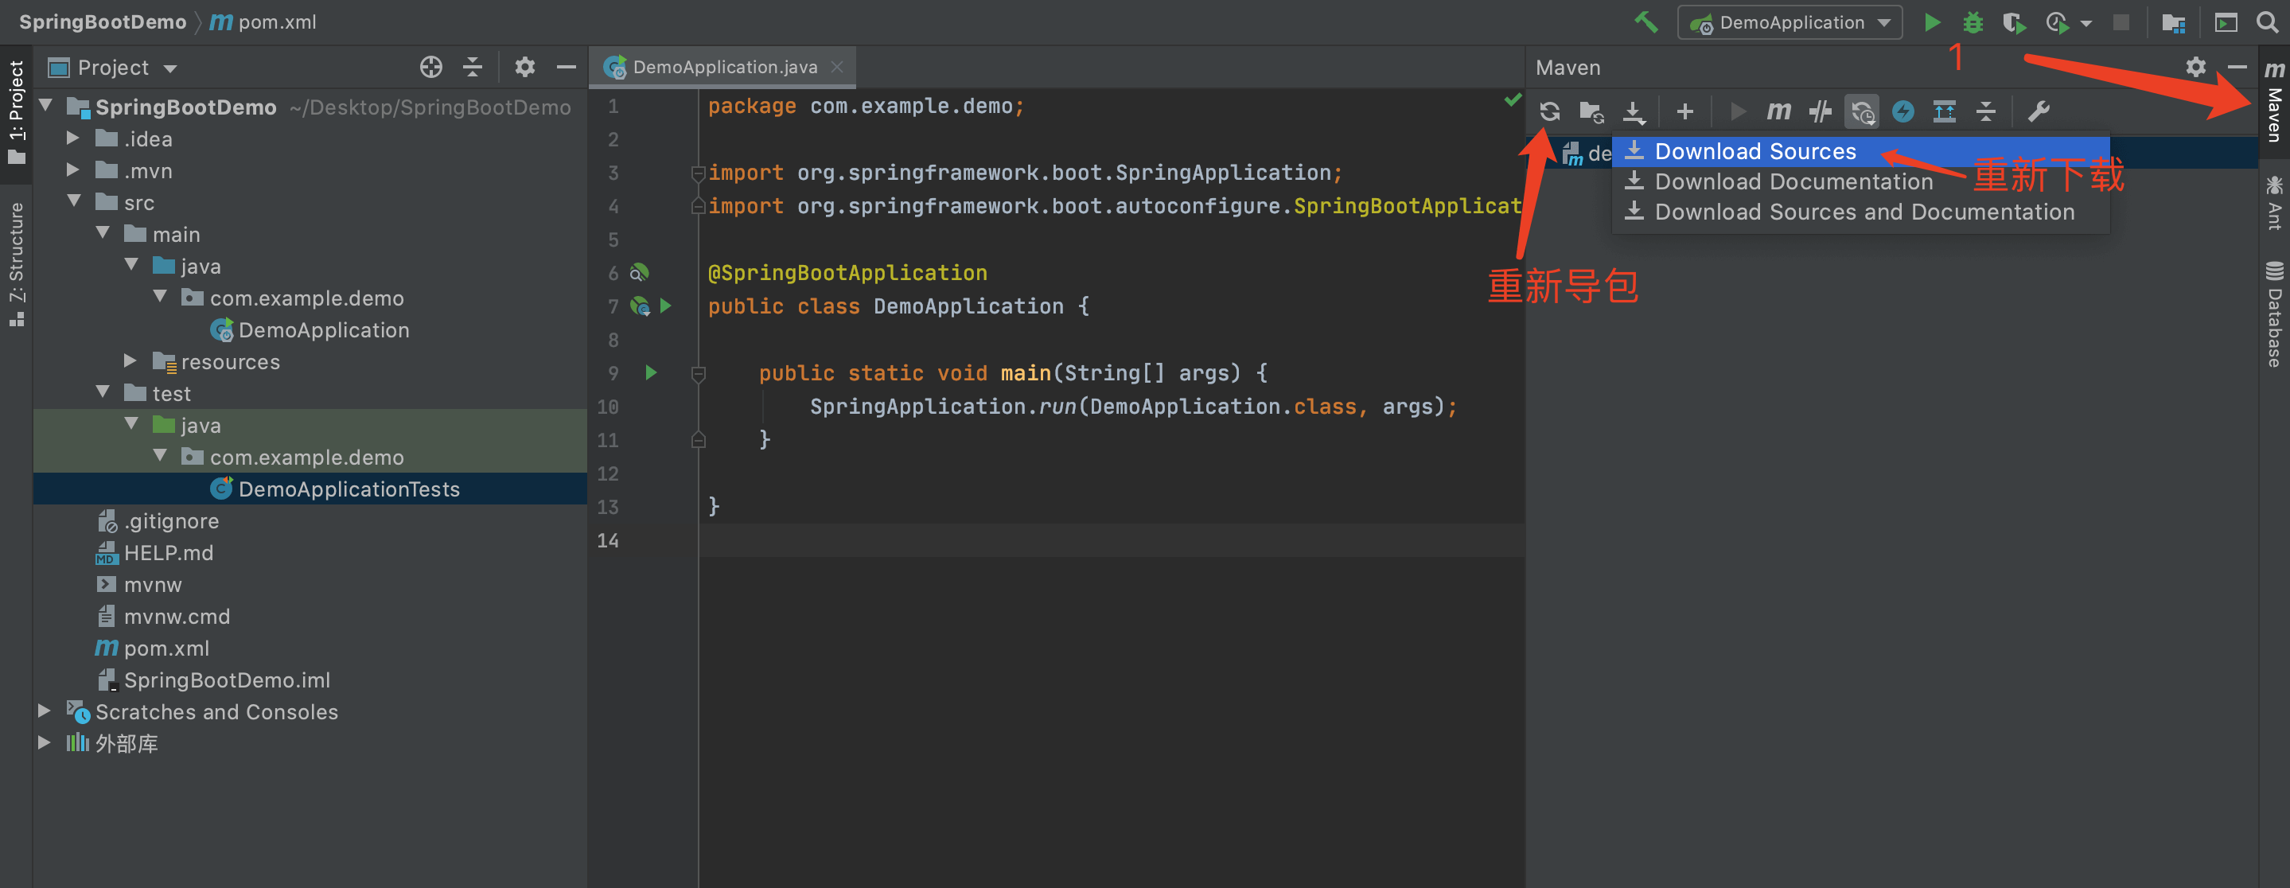Click the Build project hammer icon
Image resolution: width=2290 pixels, height=888 pixels.
1645,21
